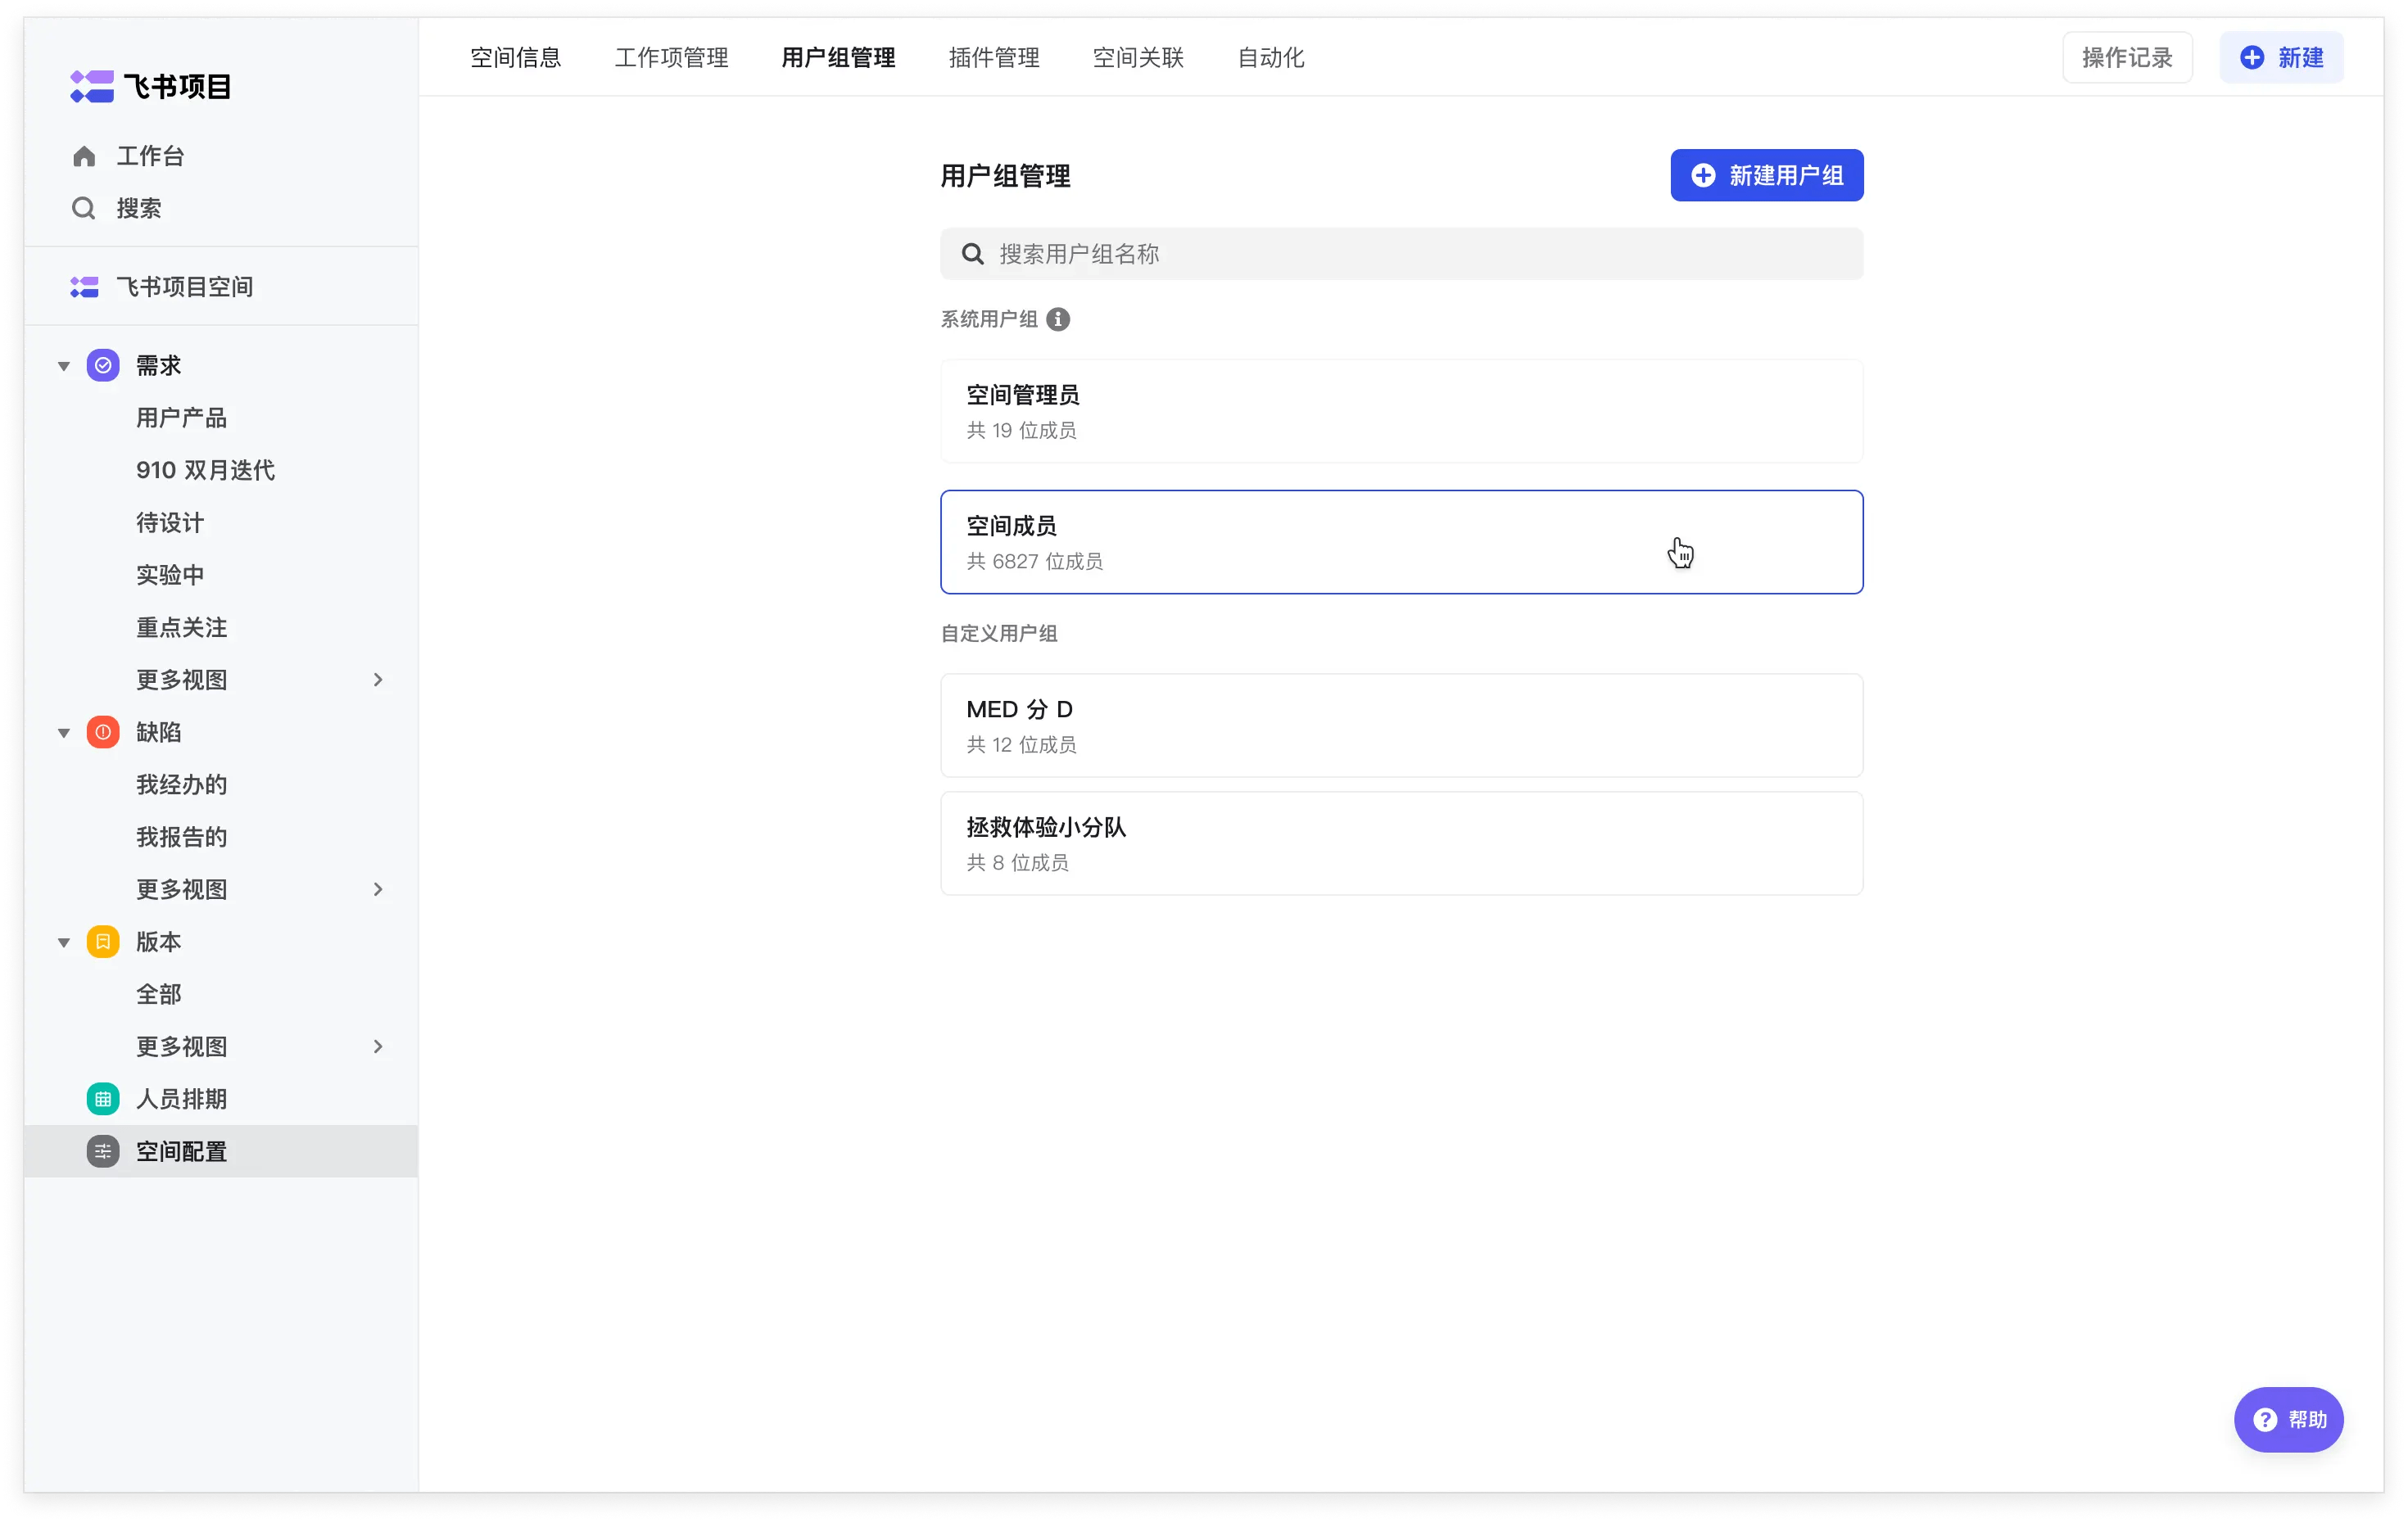Open the 待设计 view
This screenshot has width=2408, height=1523.
coord(170,523)
